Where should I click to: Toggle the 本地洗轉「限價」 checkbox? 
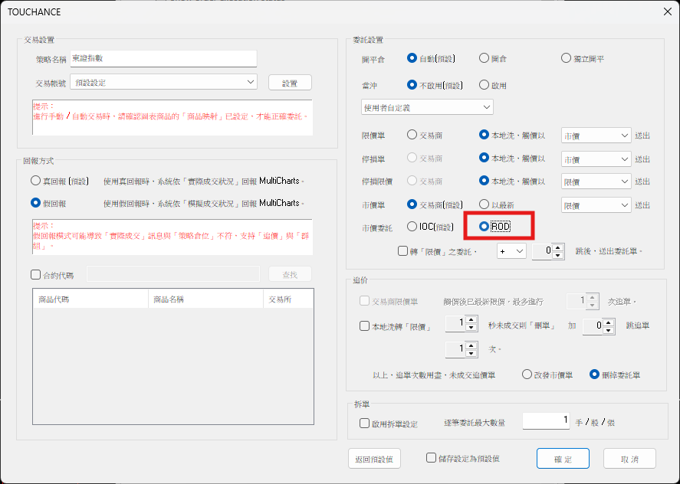tap(365, 325)
